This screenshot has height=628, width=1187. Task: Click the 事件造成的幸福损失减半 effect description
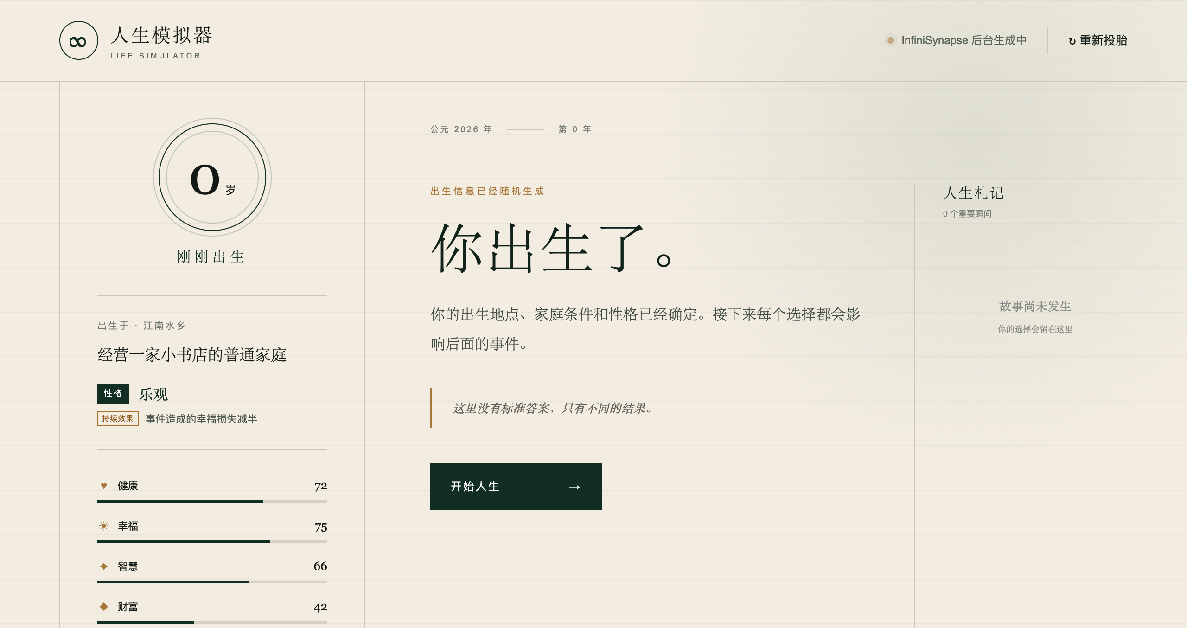(x=201, y=419)
